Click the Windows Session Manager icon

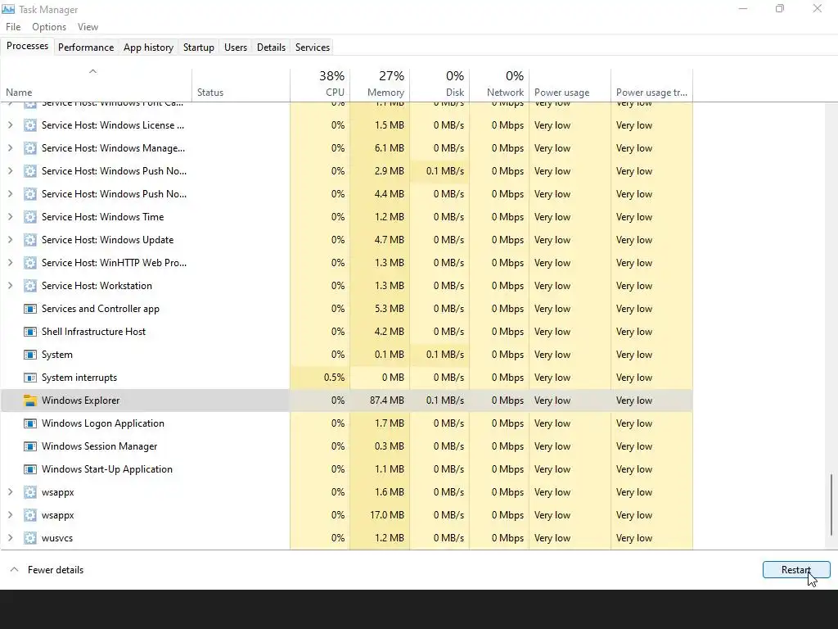(x=30, y=446)
